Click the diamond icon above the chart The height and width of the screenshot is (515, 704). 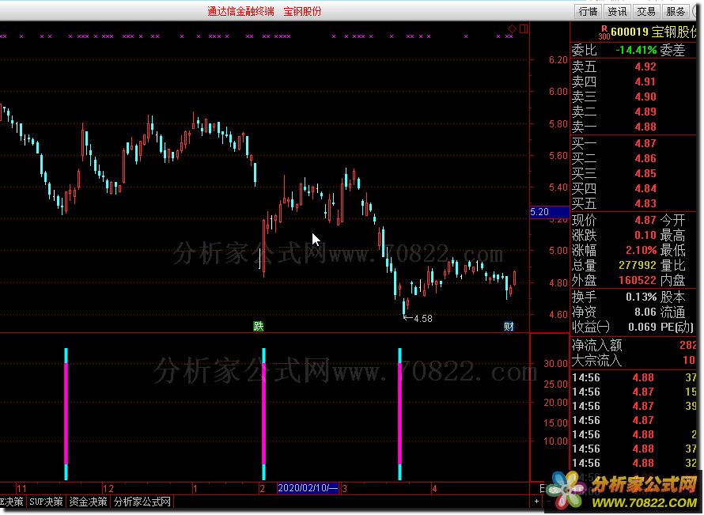(512, 28)
